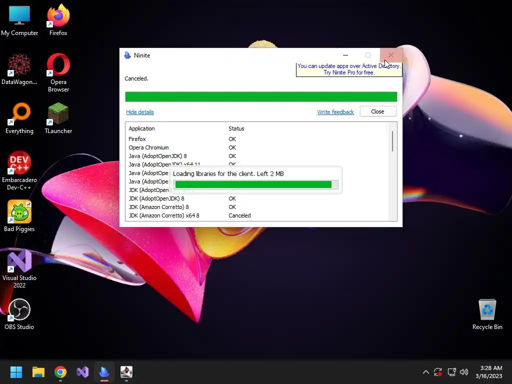
Task: Open the My Computer desktop icon
Action: coord(19,20)
